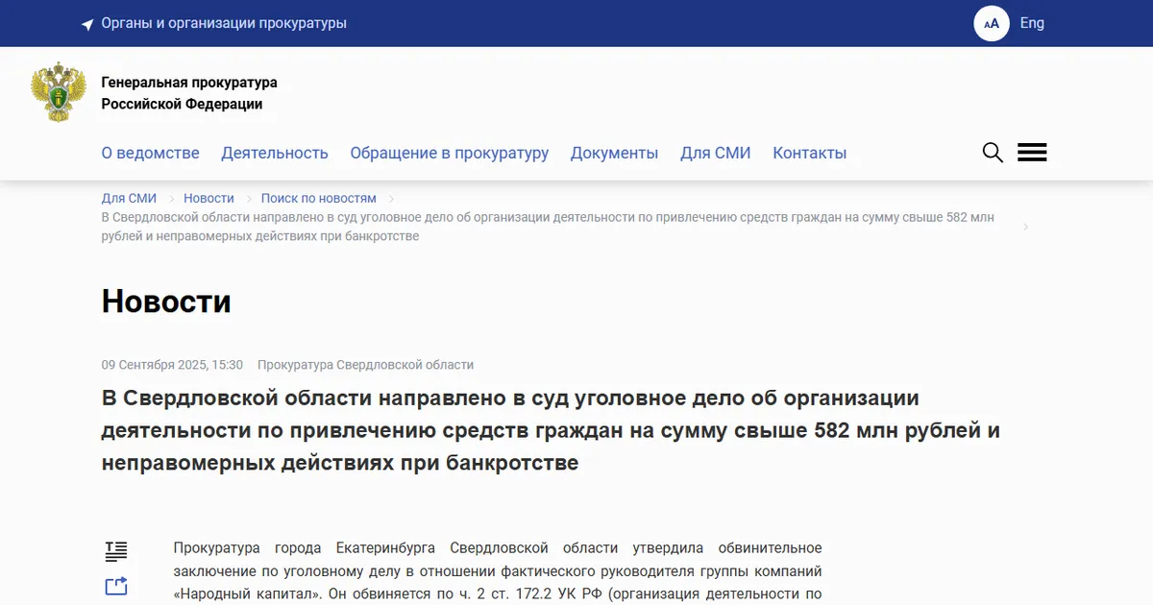The image size is (1153, 605).
Task: Open the Контакты menu item
Action: coord(810,153)
